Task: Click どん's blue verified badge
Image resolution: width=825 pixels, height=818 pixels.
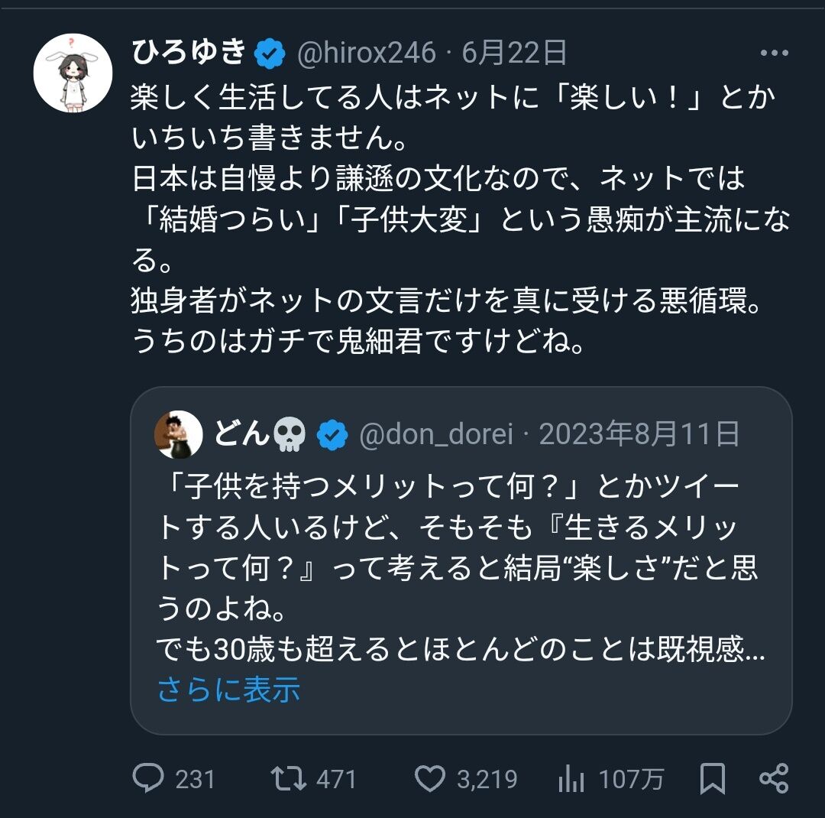Action: [x=332, y=435]
